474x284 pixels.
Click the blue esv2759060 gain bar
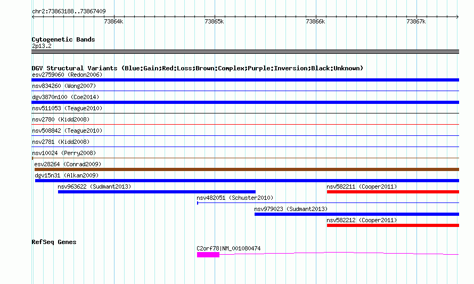coord(245,80)
